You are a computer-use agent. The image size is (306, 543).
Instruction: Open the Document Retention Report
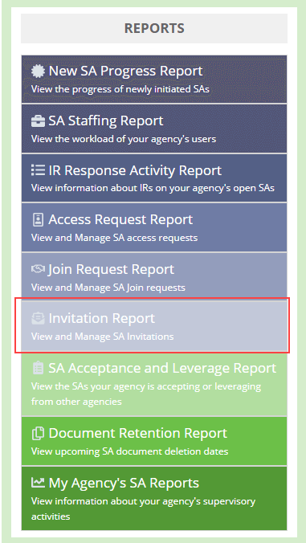pyautogui.click(x=154, y=441)
